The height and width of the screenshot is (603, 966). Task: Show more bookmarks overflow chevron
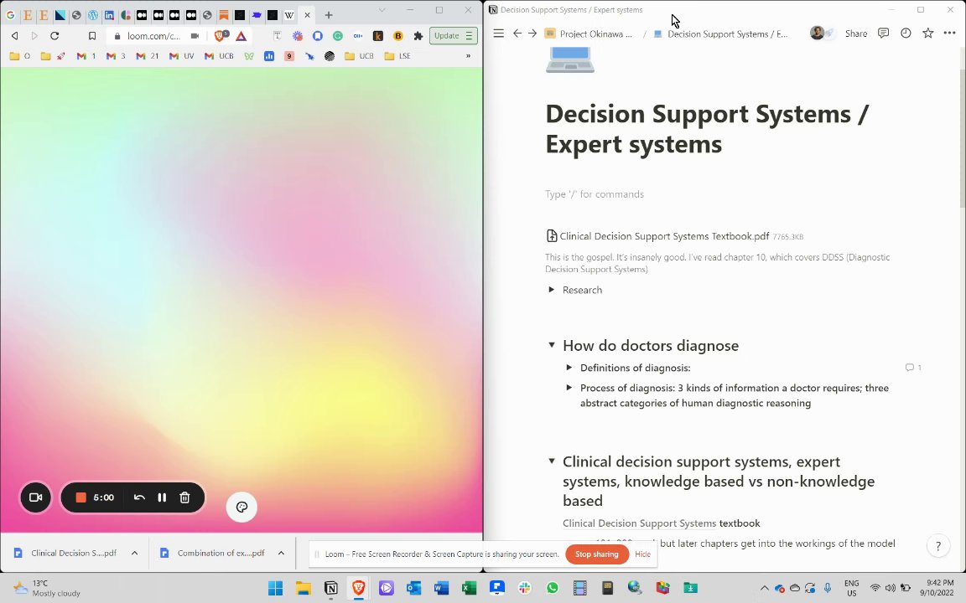click(x=468, y=56)
